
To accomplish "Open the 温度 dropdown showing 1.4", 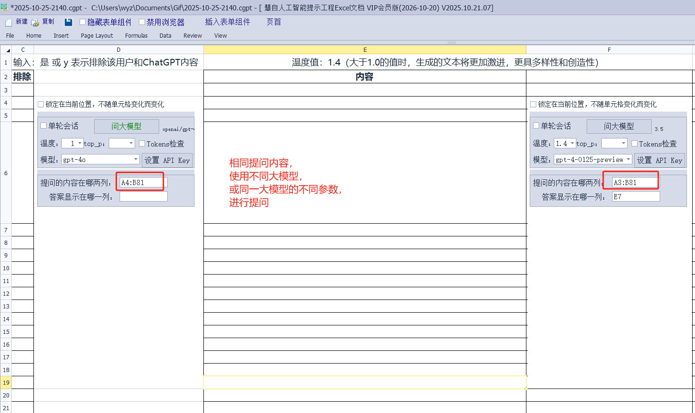I will coord(572,143).
